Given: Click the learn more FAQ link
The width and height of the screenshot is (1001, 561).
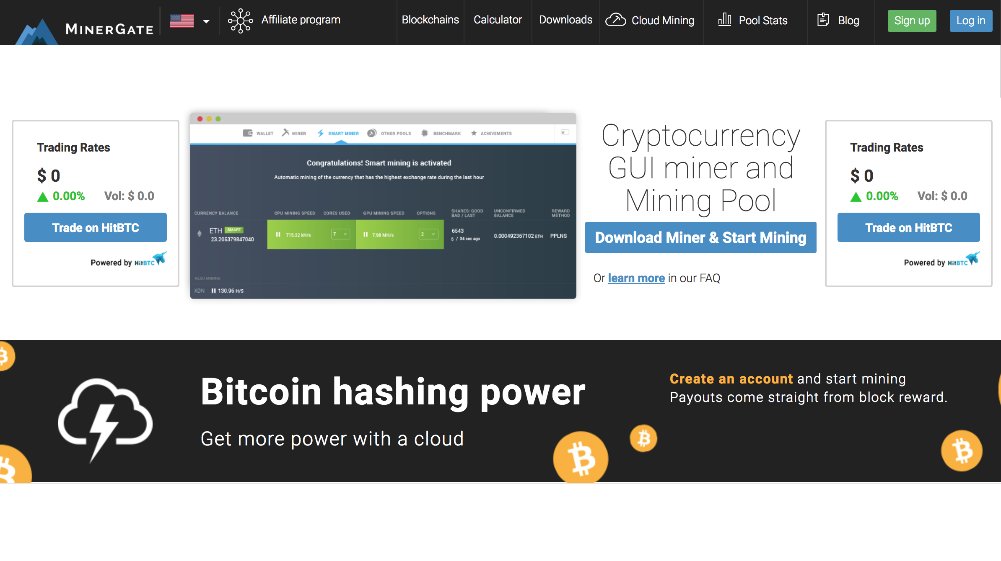Looking at the screenshot, I should pos(636,278).
